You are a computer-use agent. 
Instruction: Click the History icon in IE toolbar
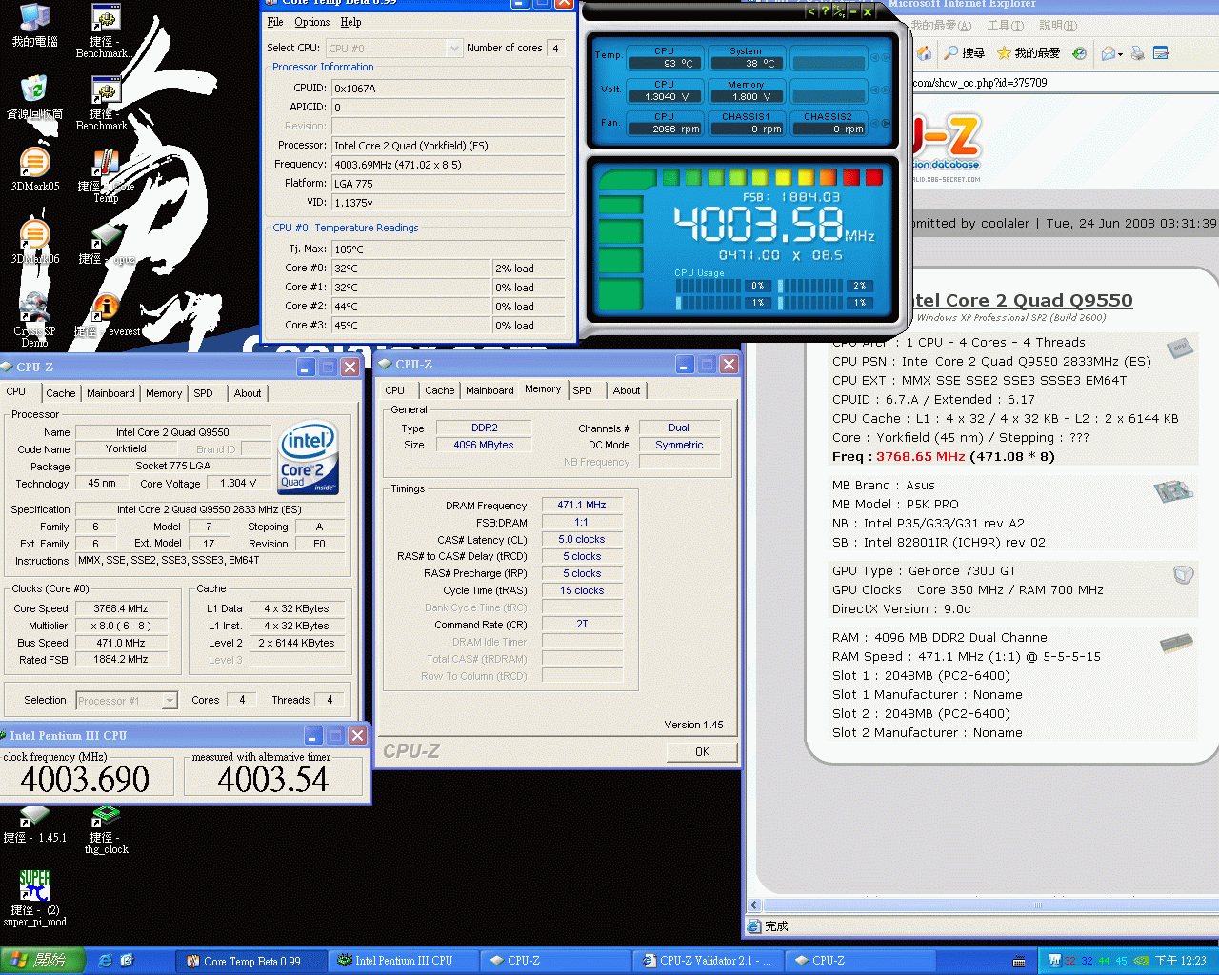click(1079, 53)
